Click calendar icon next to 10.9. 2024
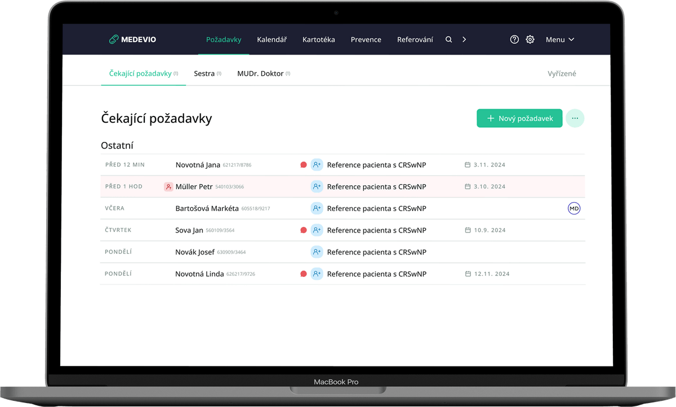The width and height of the screenshot is (676, 407). 468,230
